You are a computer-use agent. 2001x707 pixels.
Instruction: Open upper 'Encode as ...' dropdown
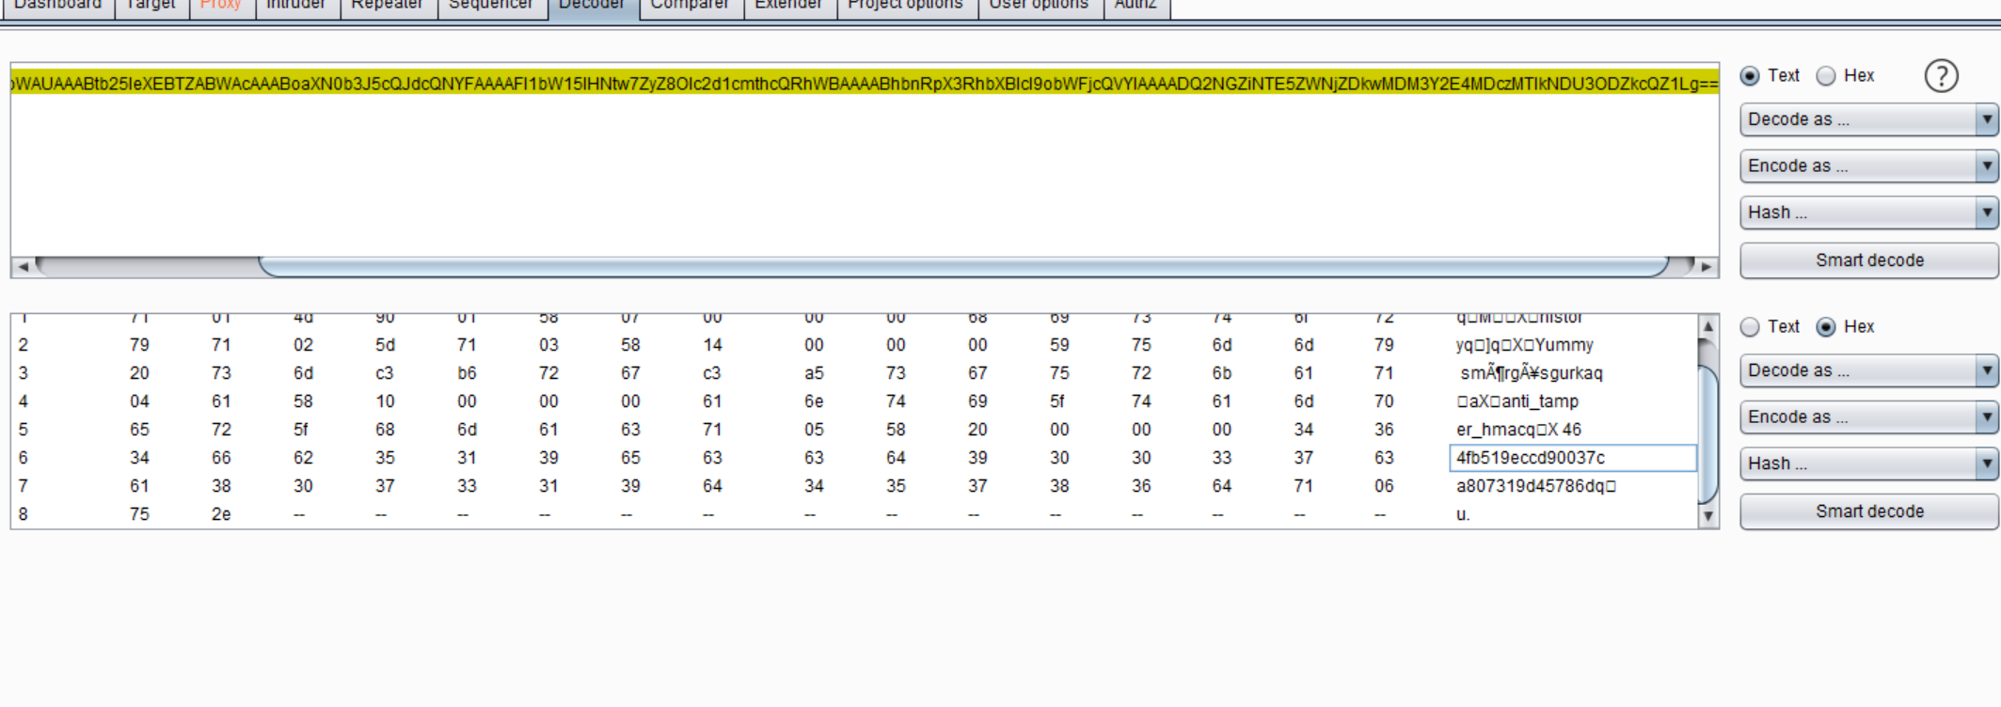1867,166
